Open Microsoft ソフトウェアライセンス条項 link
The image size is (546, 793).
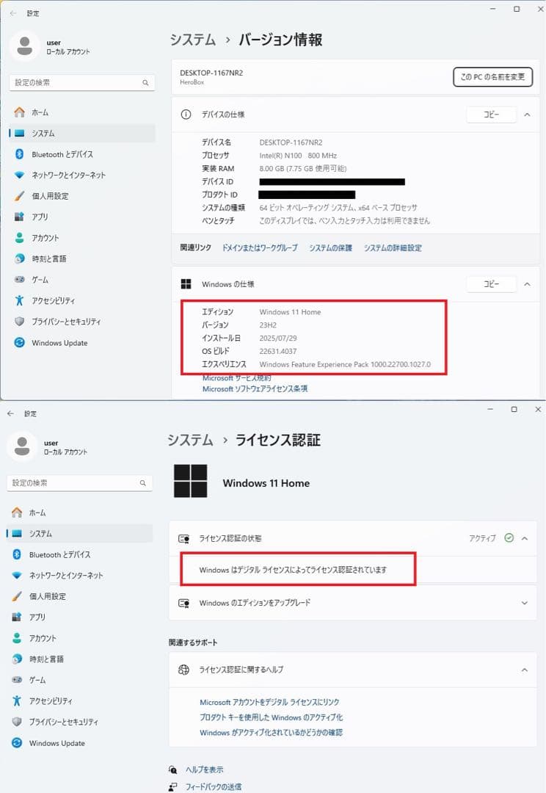pos(255,389)
